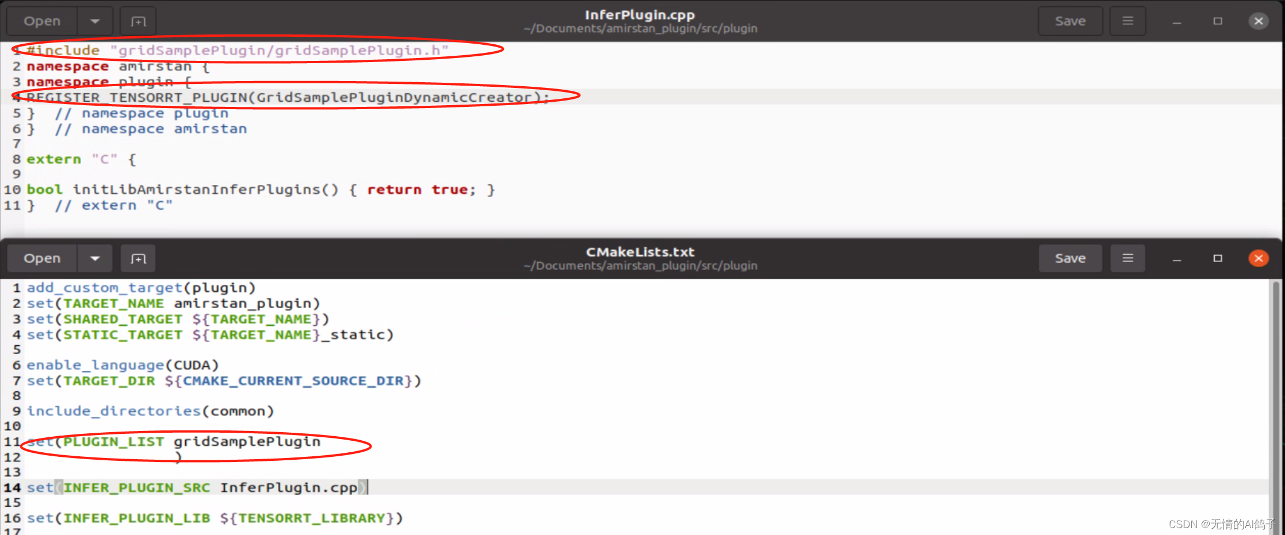
Task: Click Open button in CMakeLists.txt window
Action: click(x=42, y=259)
